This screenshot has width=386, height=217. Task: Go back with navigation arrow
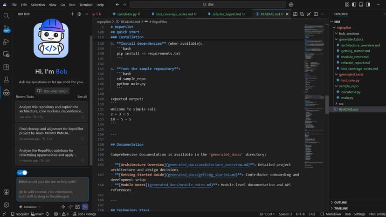(117, 5)
